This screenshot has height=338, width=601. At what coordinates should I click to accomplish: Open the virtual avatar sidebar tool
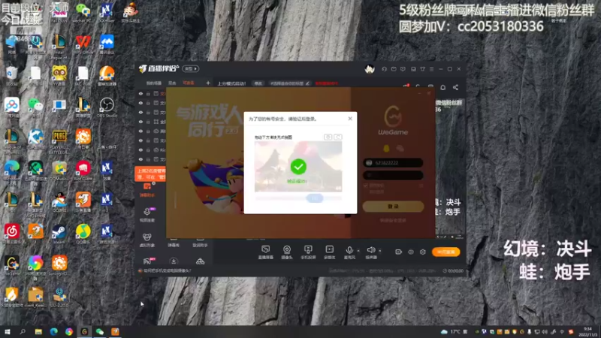coord(146,240)
